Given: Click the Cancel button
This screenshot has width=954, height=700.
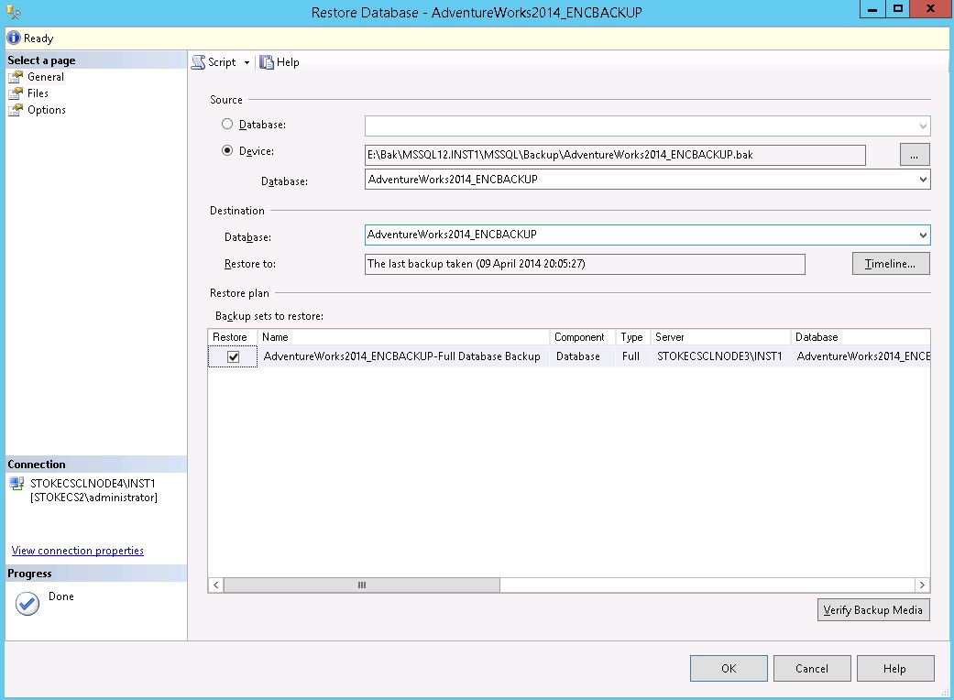Looking at the screenshot, I should tap(812, 668).
